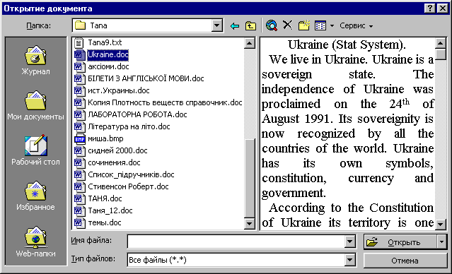Select the file name ЛАБОРАТОРНА РОБОТА.doc
This screenshot has width=452, height=274.
point(137,115)
